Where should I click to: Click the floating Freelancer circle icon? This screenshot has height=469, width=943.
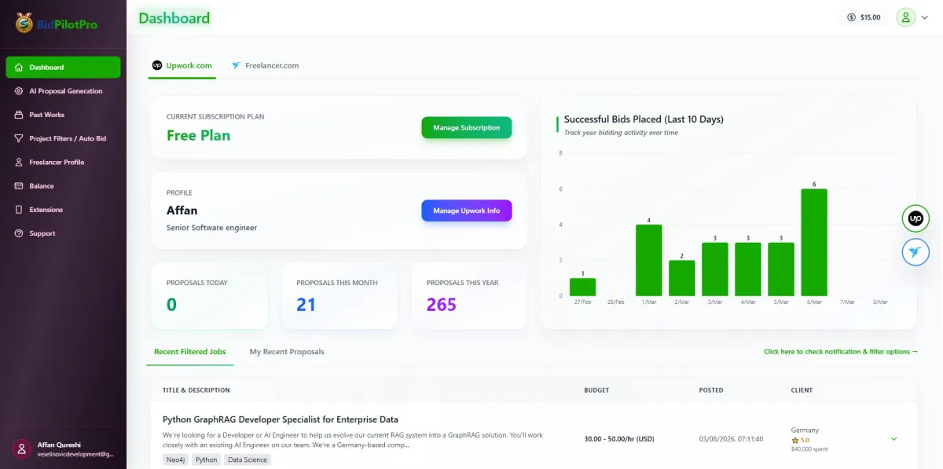(x=915, y=251)
